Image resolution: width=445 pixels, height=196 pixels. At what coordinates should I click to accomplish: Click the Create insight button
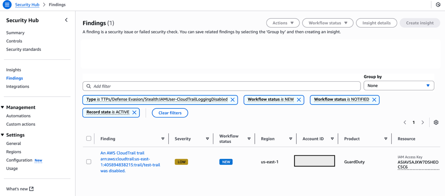click(x=420, y=23)
